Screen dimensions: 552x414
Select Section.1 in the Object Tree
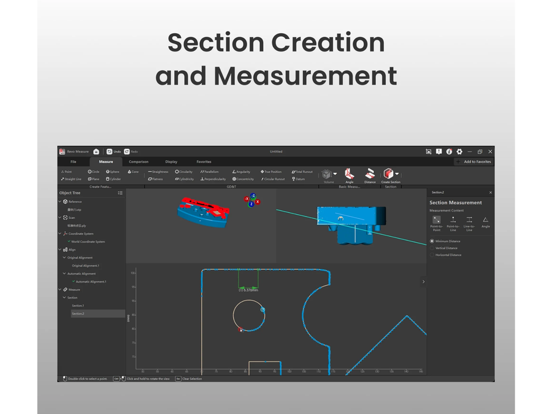click(x=78, y=305)
